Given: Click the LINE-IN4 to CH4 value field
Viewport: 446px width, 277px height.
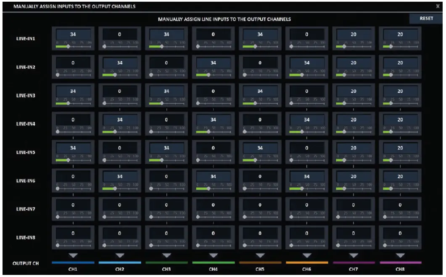Looking at the screenshot, I should click(x=213, y=120).
